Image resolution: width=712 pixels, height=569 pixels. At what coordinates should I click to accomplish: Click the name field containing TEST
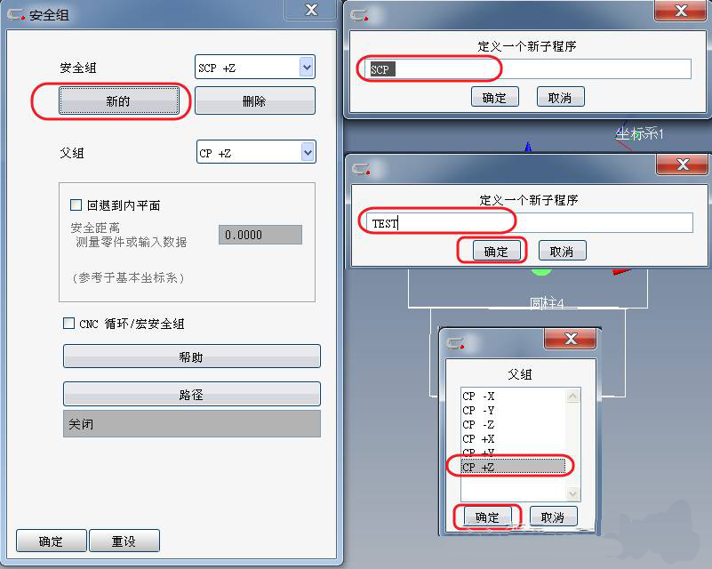530,222
